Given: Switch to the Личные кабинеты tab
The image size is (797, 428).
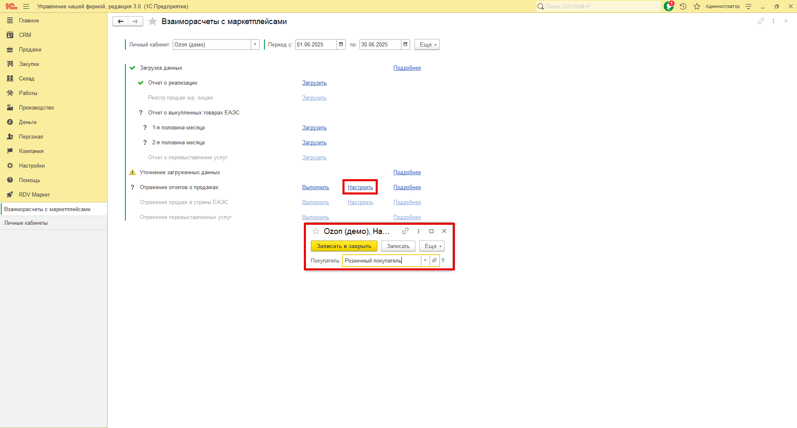Looking at the screenshot, I should point(26,223).
